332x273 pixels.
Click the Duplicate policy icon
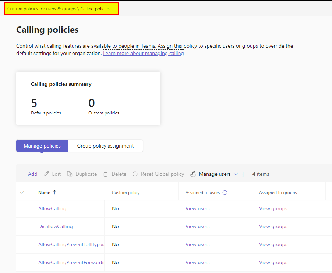70,174
